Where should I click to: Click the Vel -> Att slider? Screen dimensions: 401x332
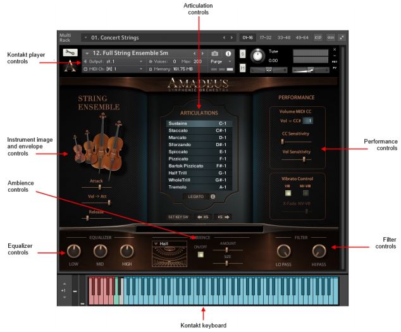pos(97,202)
